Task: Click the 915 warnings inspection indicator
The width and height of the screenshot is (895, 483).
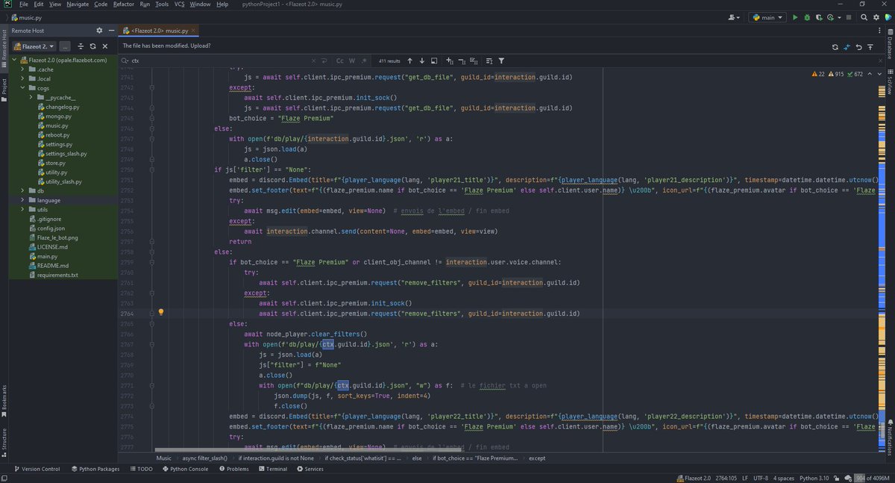Action: coord(836,74)
